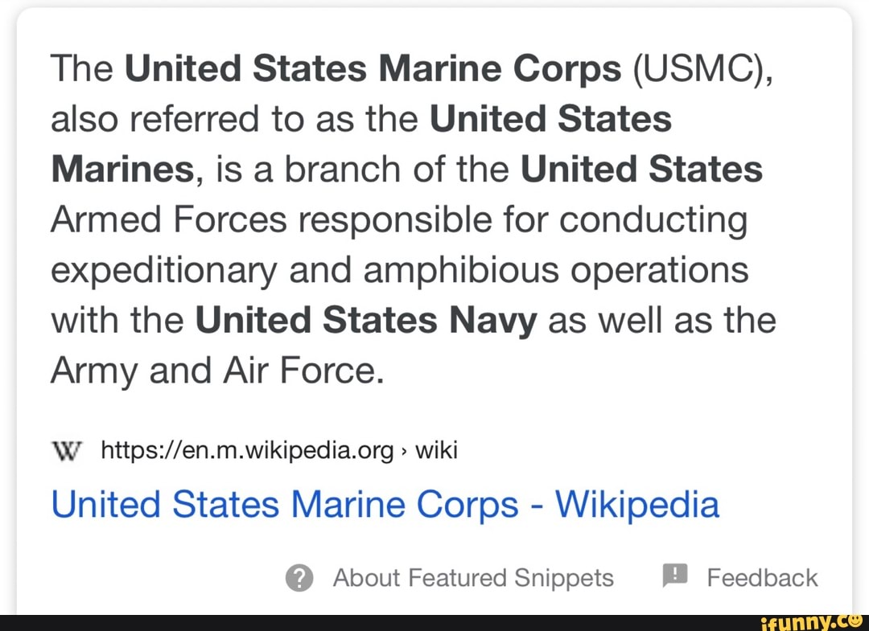
Task: Select the Wikipedia source favicon
Action: [68, 451]
